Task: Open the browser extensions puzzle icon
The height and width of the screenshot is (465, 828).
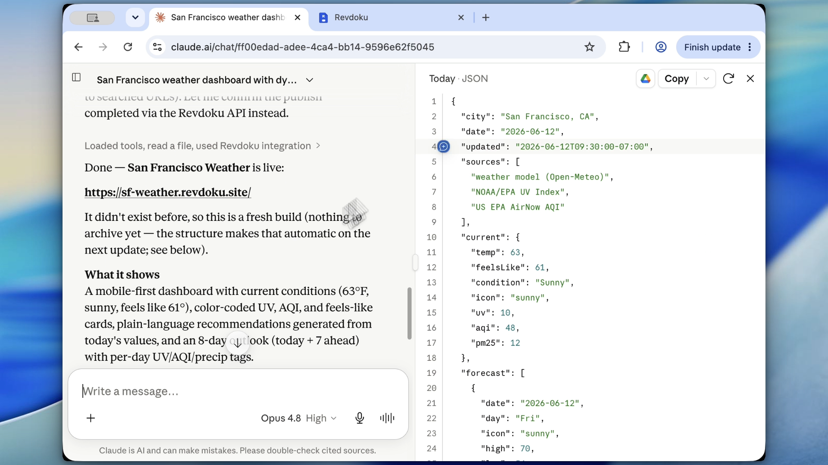Action: coord(624,47)
